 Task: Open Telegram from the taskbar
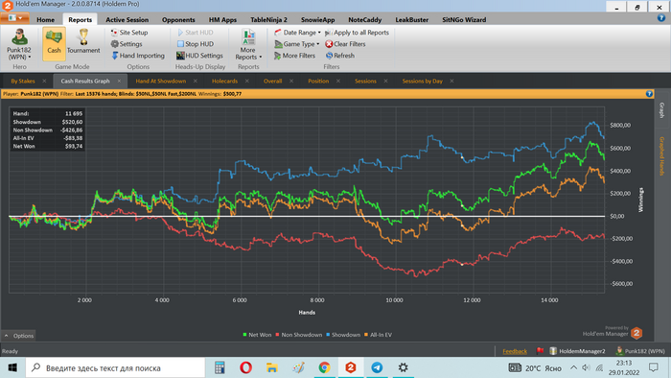tap(377, 367)
